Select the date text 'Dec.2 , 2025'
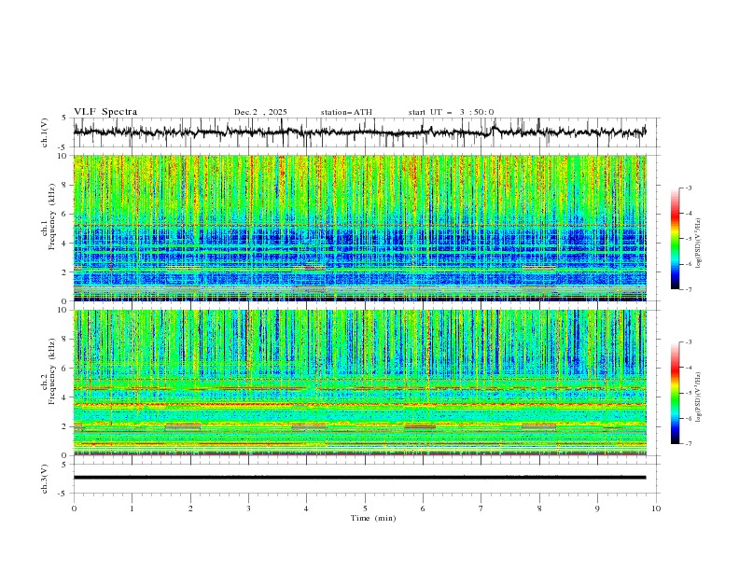 (x=260, y=112)
